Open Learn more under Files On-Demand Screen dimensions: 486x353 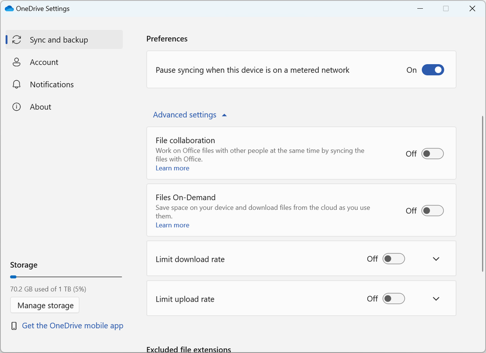(x=172, y=225)
